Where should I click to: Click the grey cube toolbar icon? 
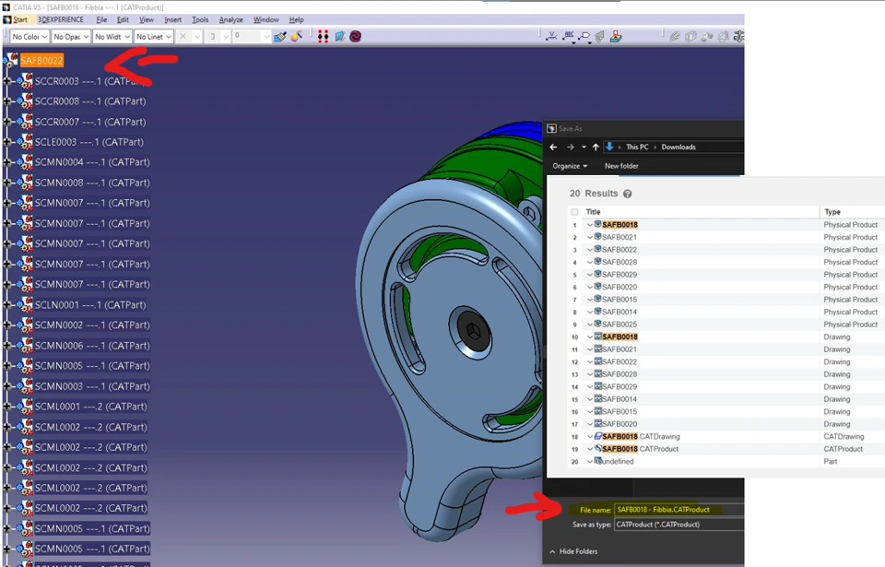pyautogui.click(x=690, y=37)
